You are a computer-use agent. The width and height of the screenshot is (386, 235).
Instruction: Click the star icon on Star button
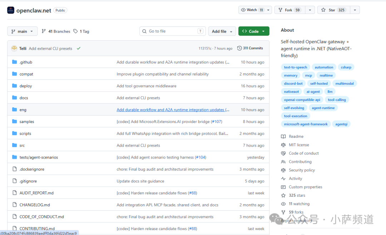(323, 10)
